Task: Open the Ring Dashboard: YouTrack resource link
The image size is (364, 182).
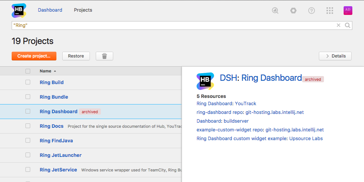Action: click(x=226, y=103)
